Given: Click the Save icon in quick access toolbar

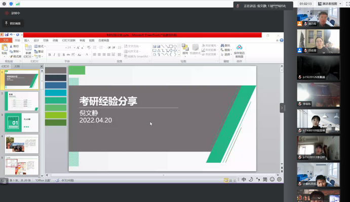Looking at the screenshot, I should [x=6, y=35].
